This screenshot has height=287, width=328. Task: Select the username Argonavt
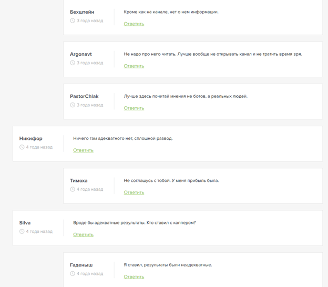tap(81, 54)
